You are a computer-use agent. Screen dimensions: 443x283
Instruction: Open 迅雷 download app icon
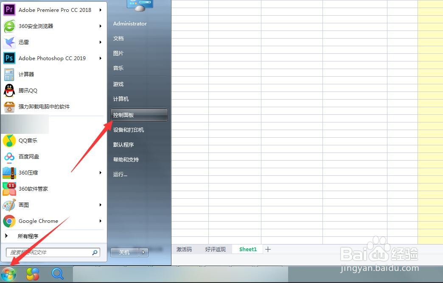tap(9, 42)
